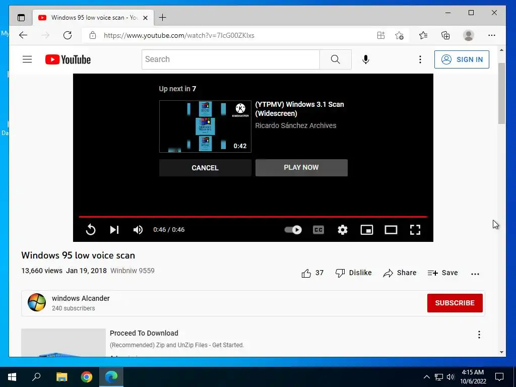Toggle closed captions CC button
Viewport: 516px width, 387px height.
[318, 230]
